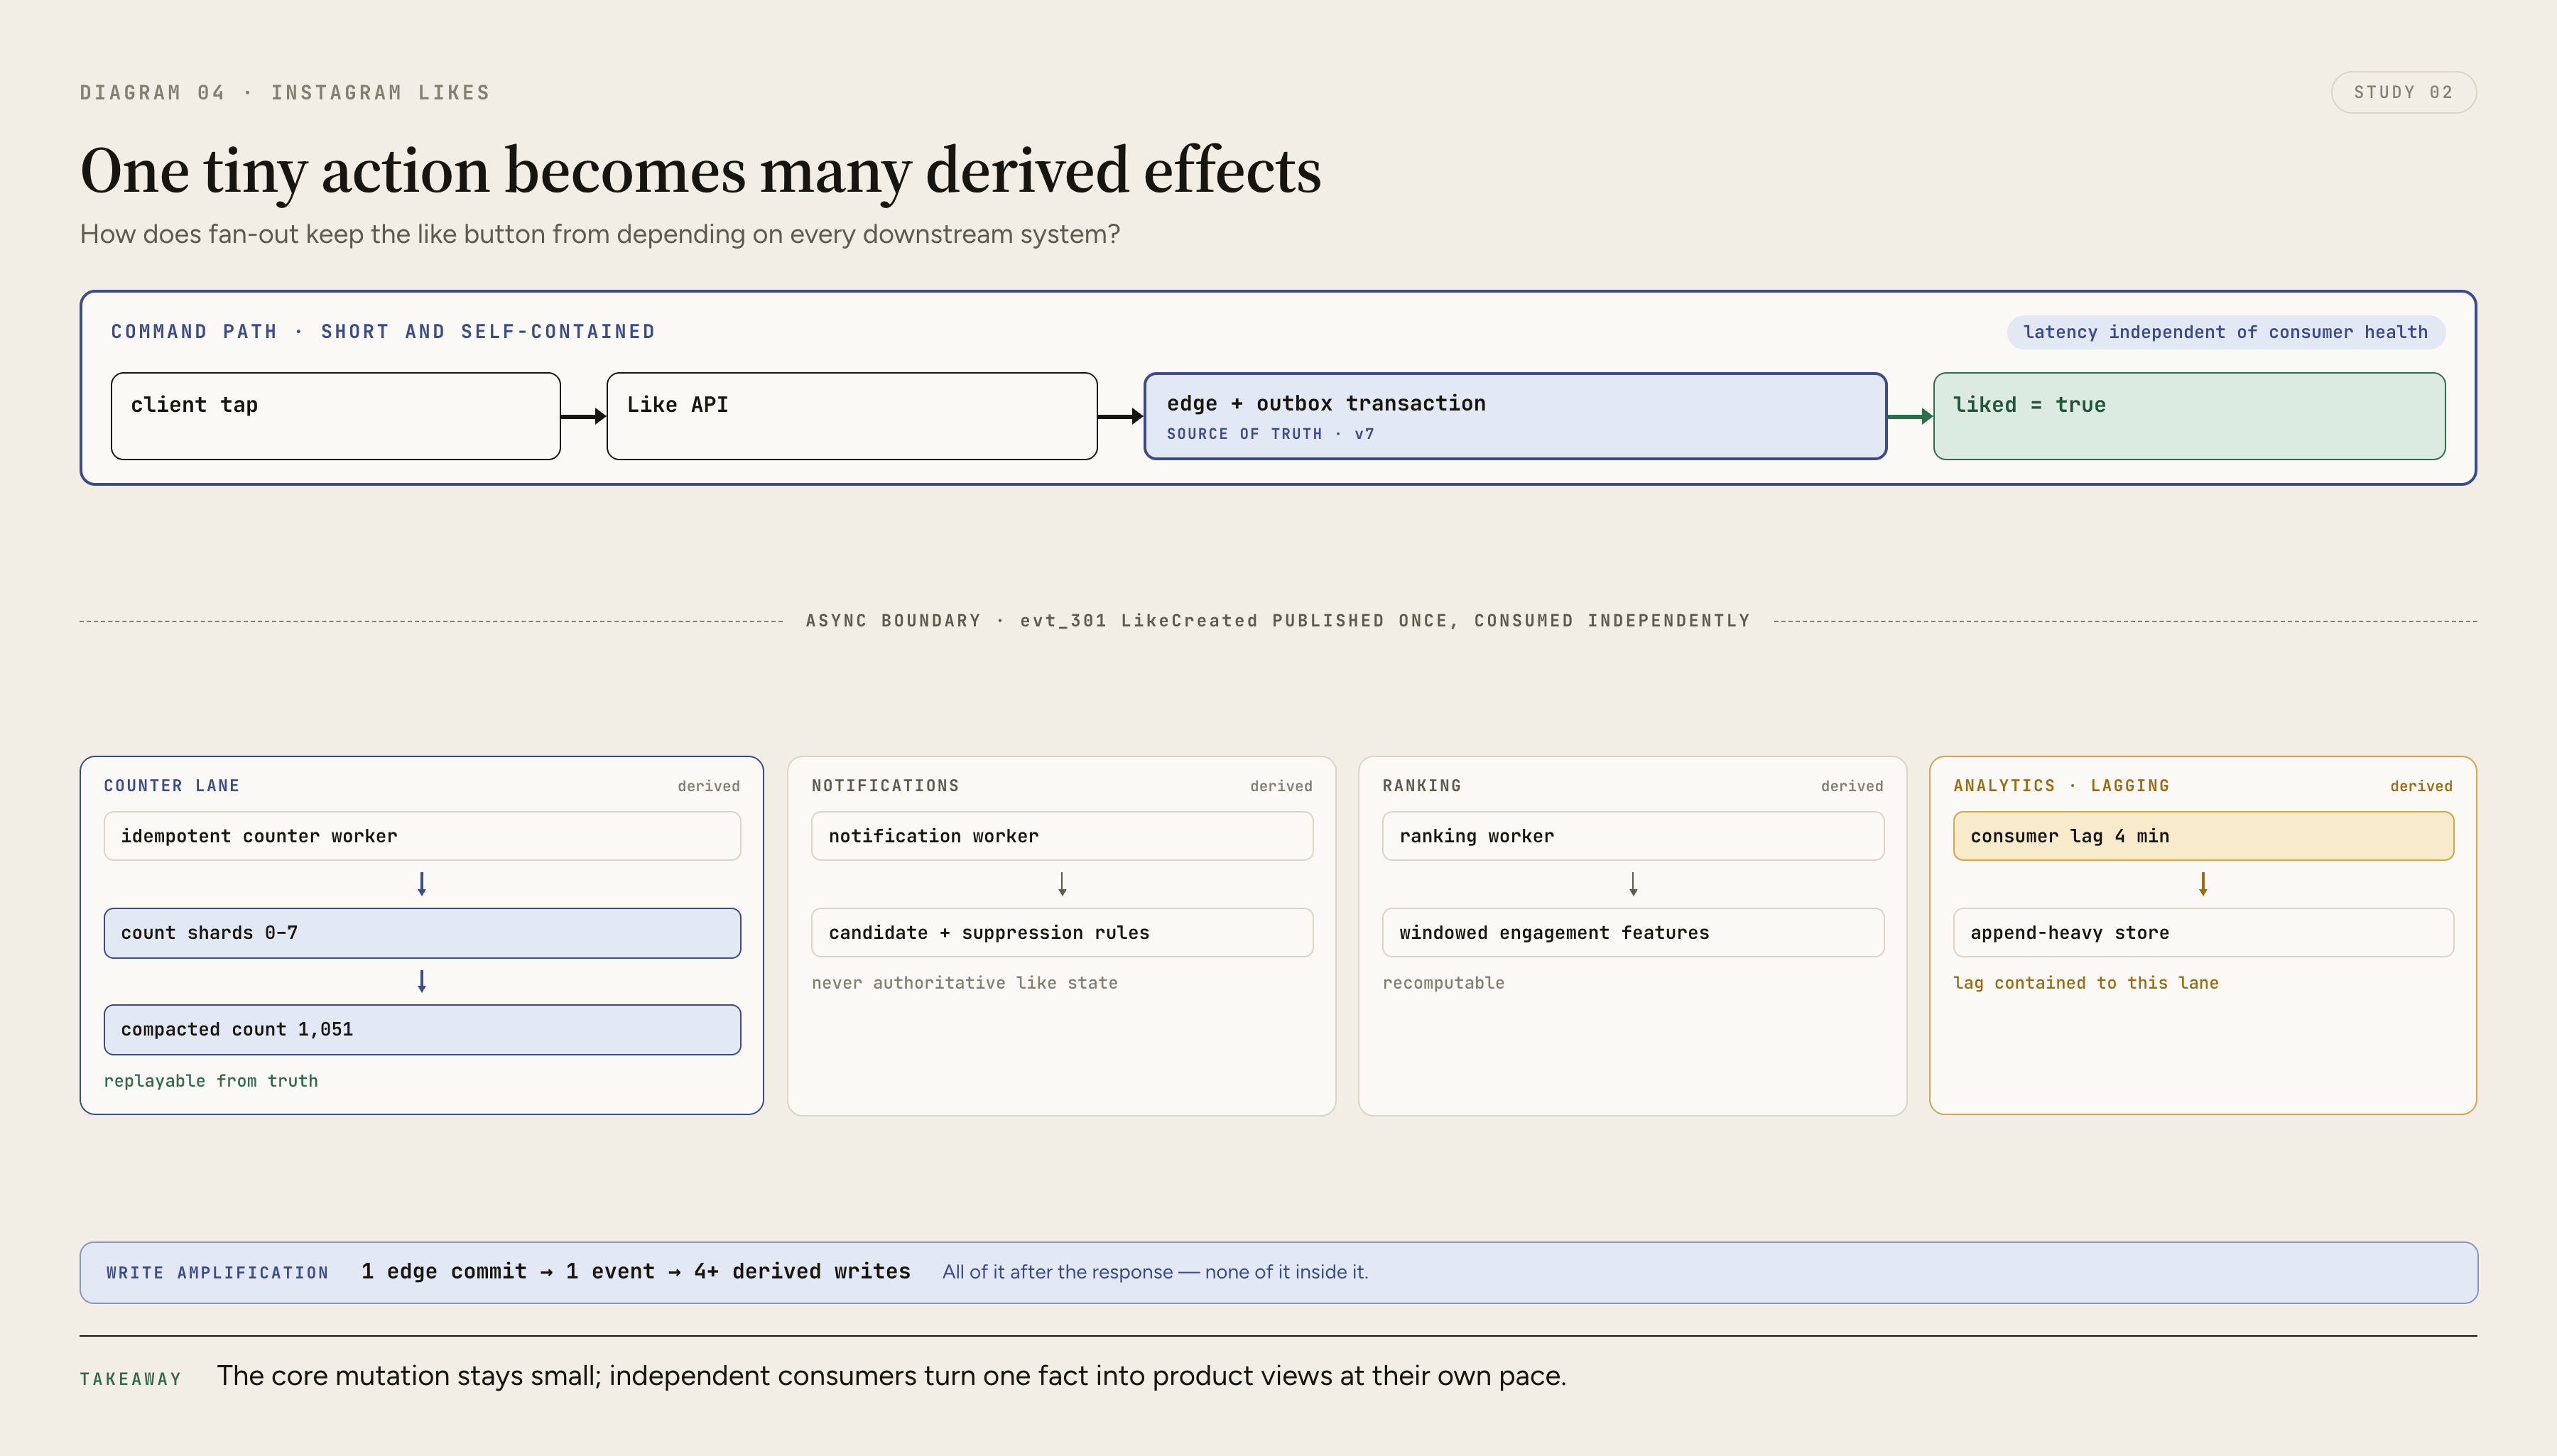The image size is (2557, 1456).
Task: Click the ANALYTICS · LAGGING heading
Action: tap(2061, 786)
